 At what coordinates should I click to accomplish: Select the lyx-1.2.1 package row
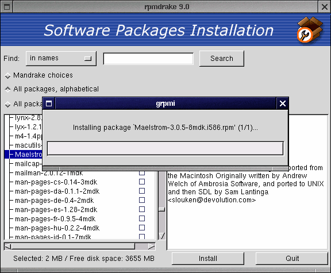coord(28,127)
